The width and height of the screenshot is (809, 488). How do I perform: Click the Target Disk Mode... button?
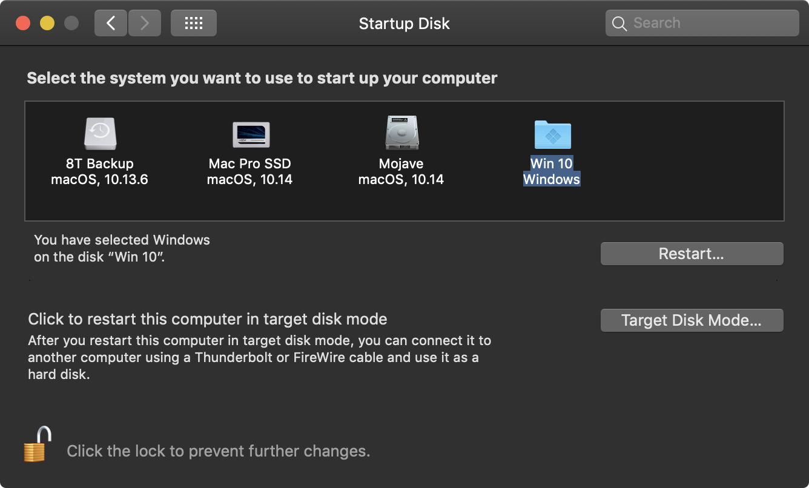[x=692, y=320]
